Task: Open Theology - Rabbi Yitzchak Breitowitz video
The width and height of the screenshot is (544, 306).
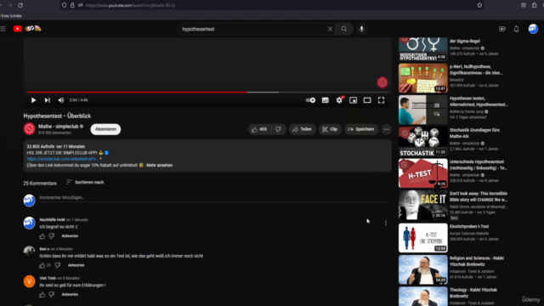Action: 423,297
